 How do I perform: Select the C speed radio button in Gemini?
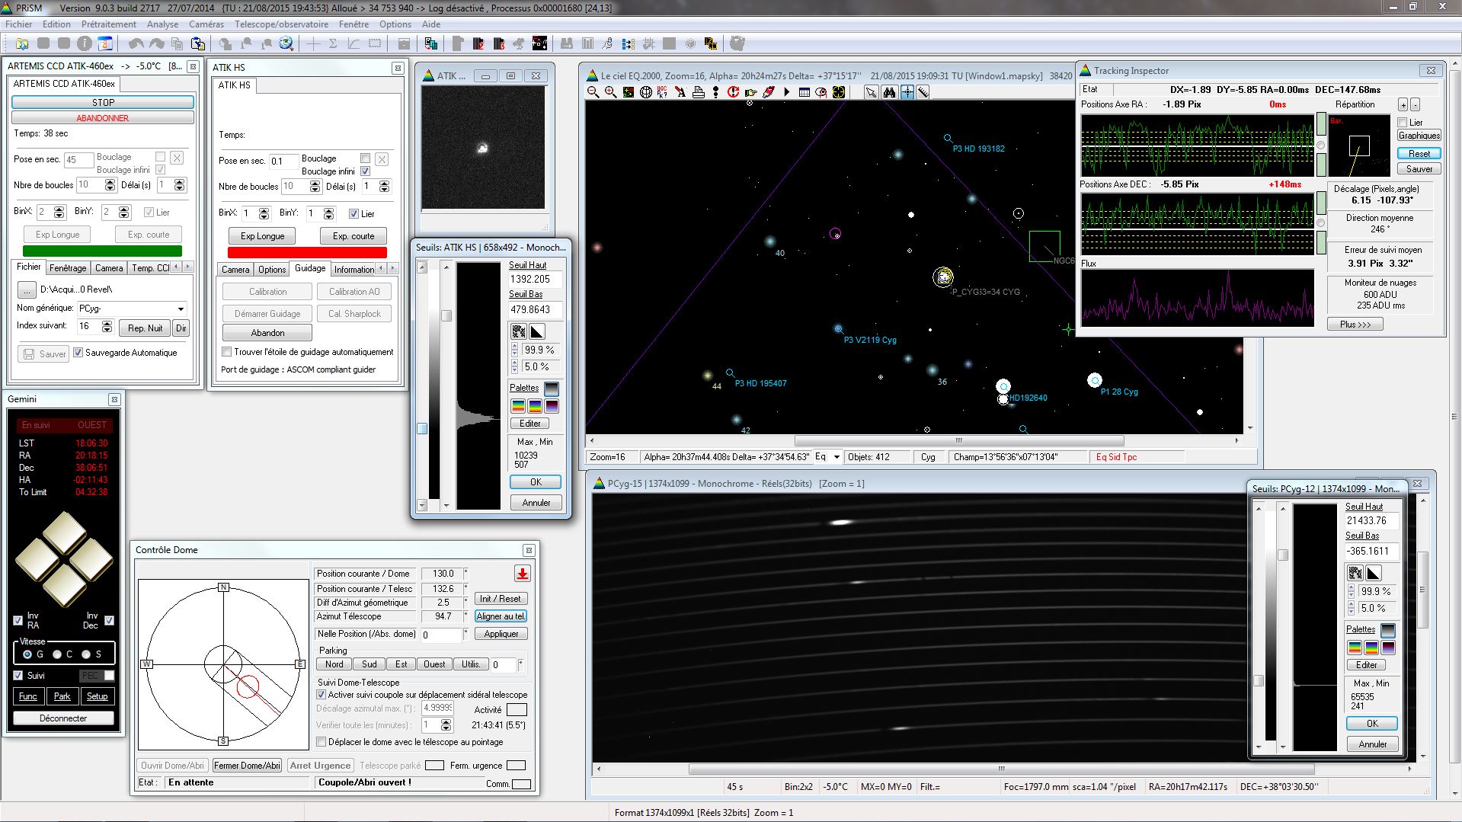point(57,654)
